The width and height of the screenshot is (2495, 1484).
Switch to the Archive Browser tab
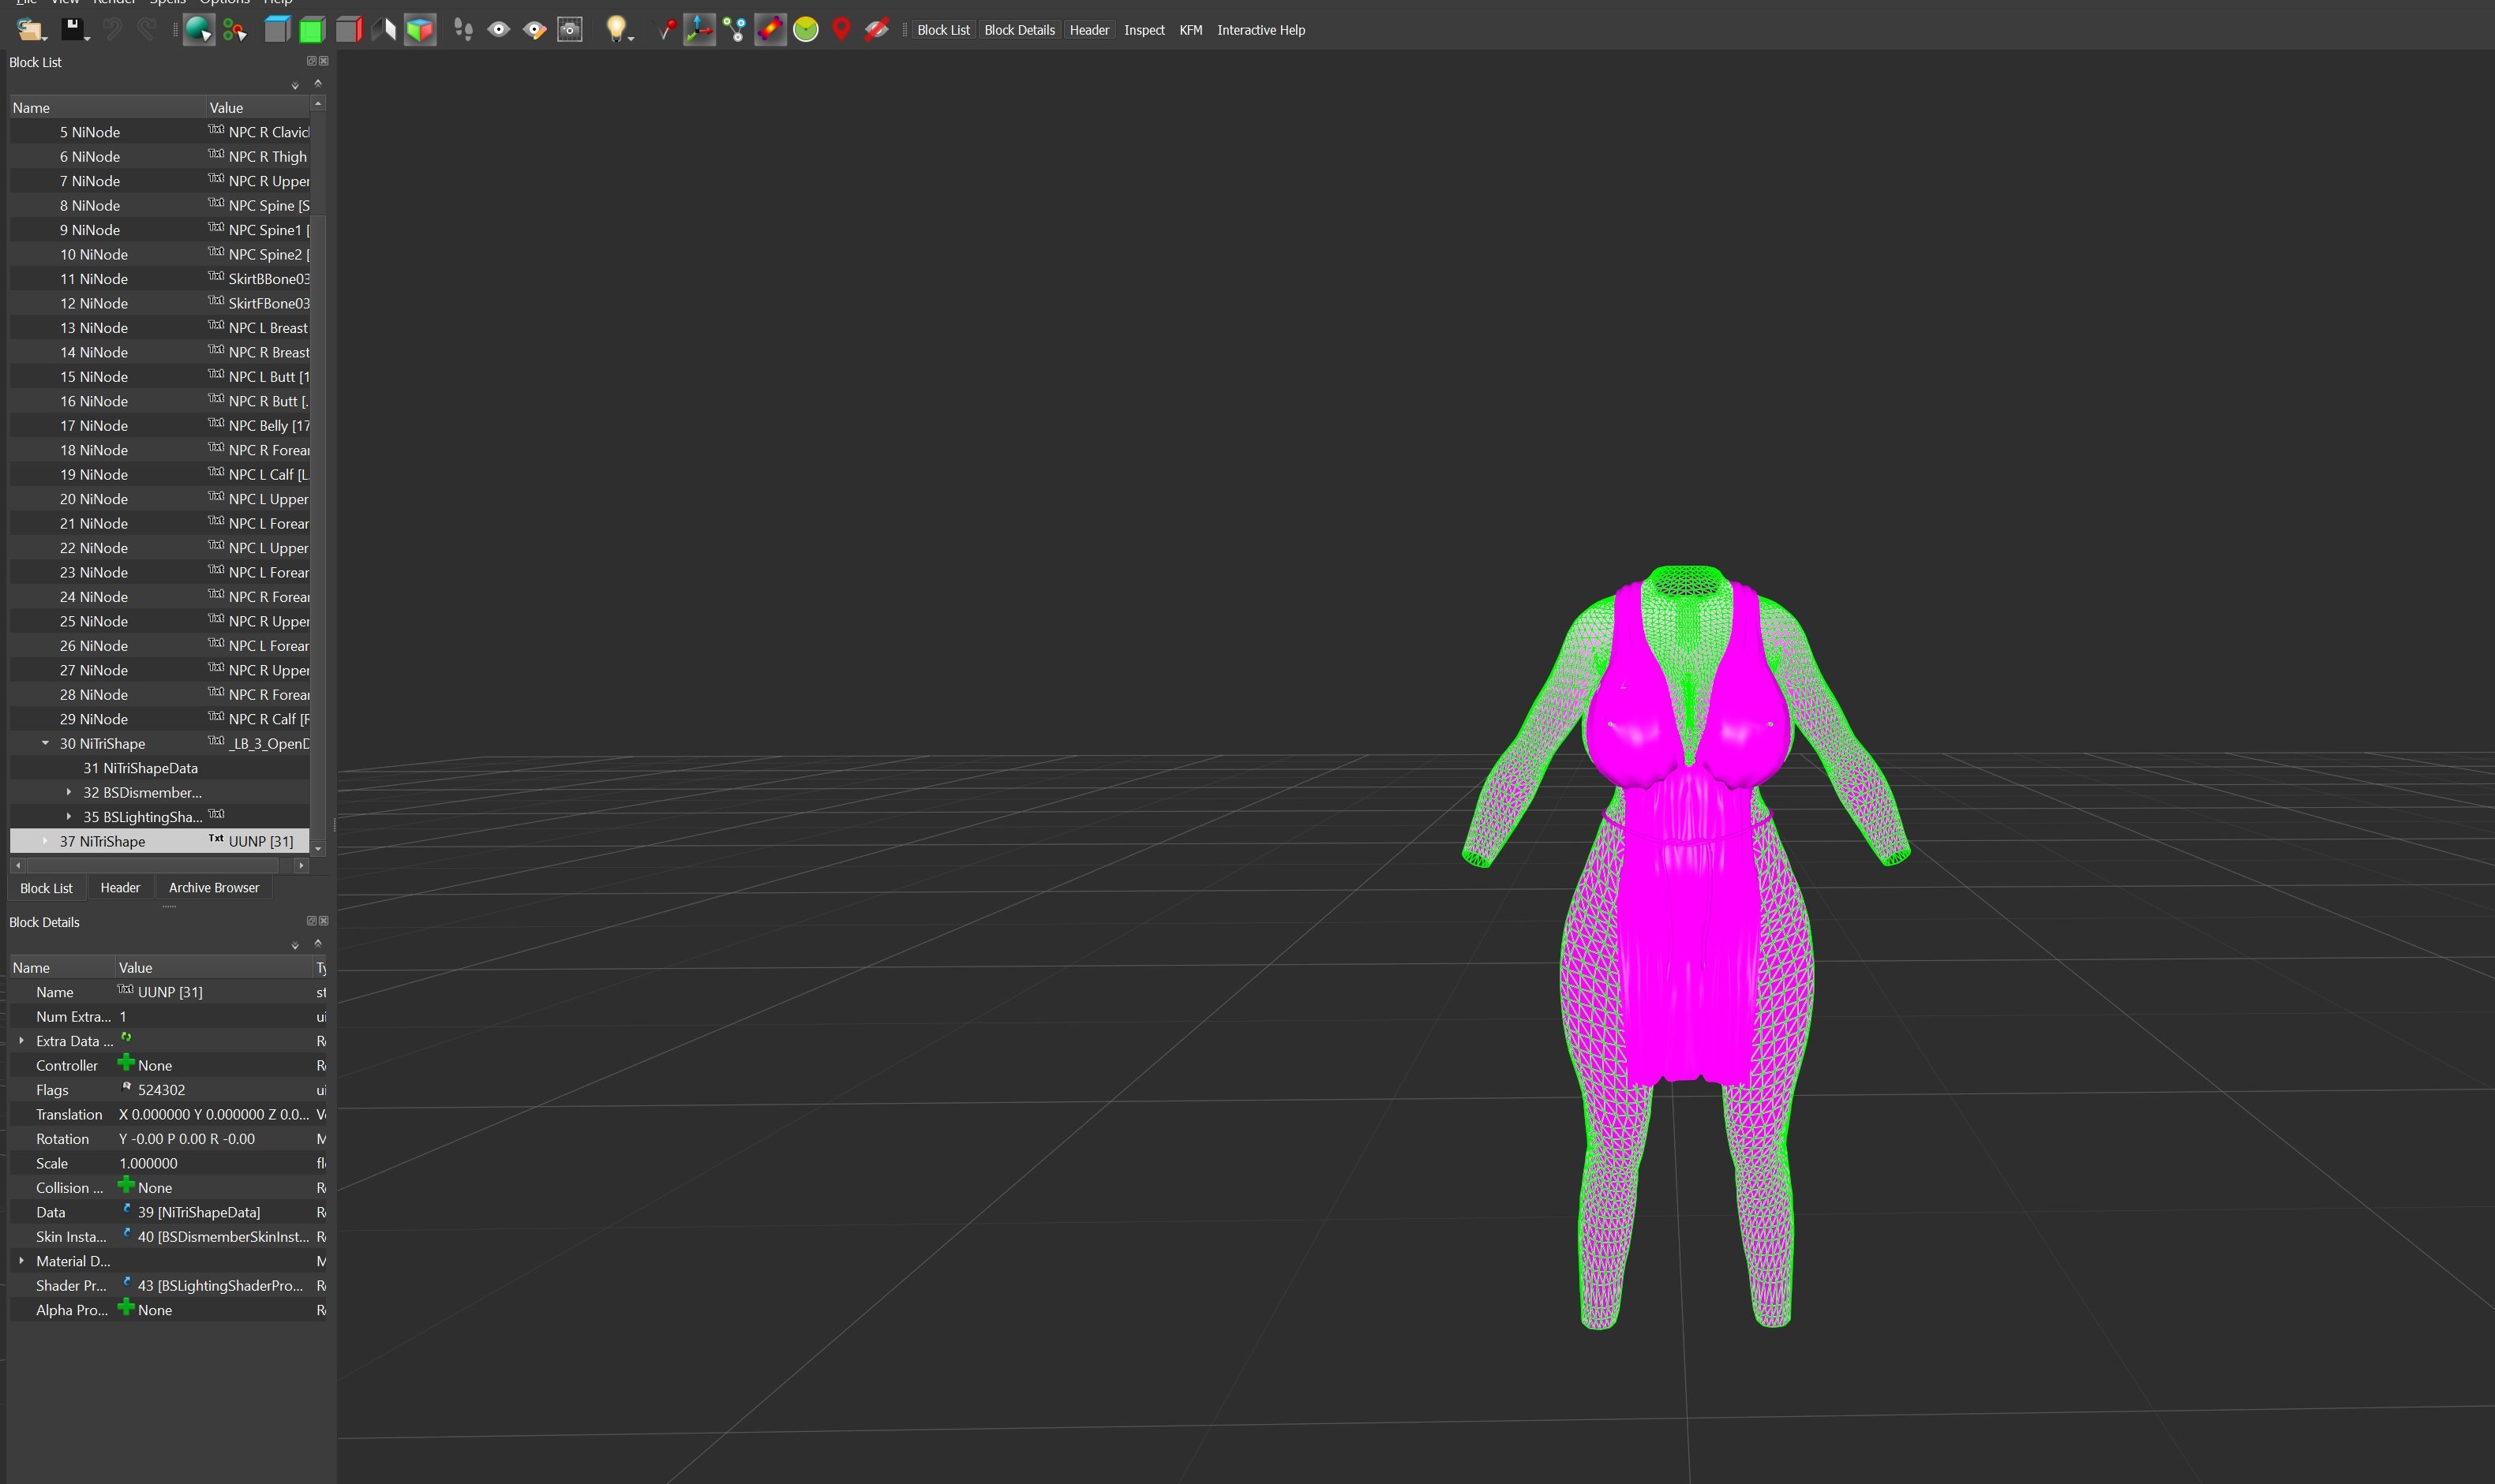(x=212, y=887)
